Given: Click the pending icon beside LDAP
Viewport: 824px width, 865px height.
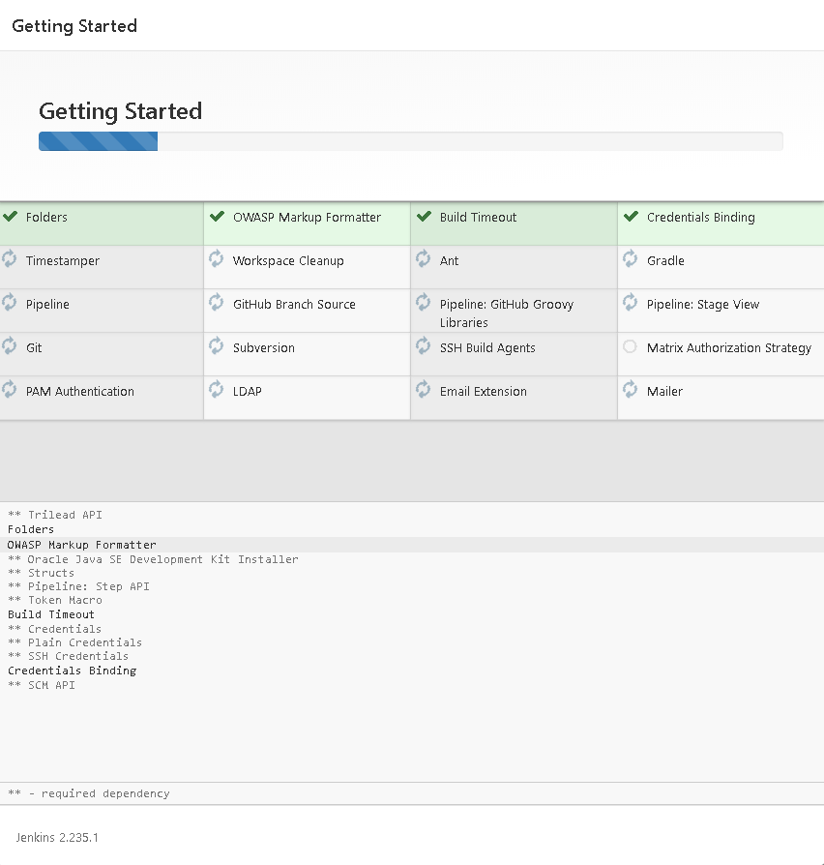Looking at the screenshot, I should [x=217, y=390].
